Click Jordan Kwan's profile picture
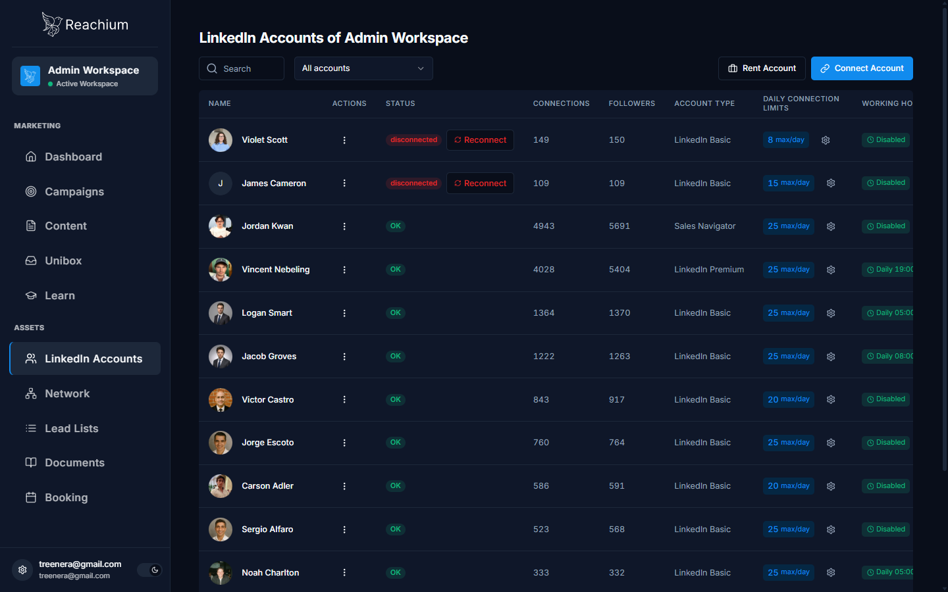This screenshot has width=948, height=592. (x=221, y=226)
